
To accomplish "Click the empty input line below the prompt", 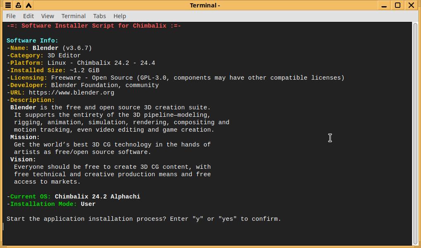I will pos(124,227).
